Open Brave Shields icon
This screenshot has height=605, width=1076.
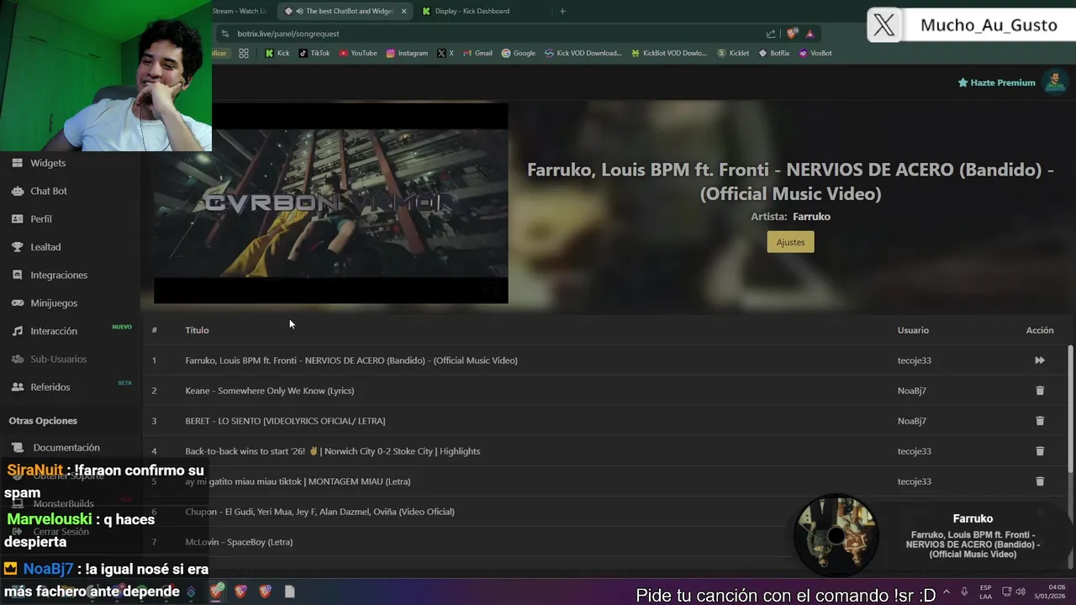click(792, 34)
